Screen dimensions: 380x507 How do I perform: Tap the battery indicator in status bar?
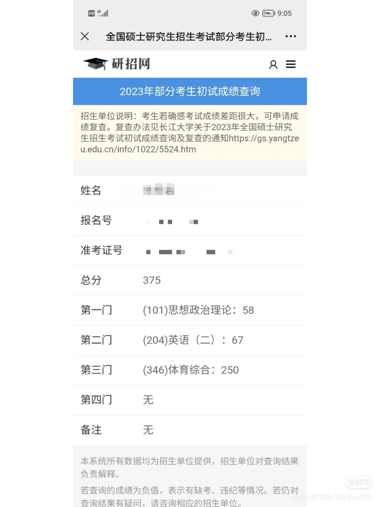tap(268, 13)
